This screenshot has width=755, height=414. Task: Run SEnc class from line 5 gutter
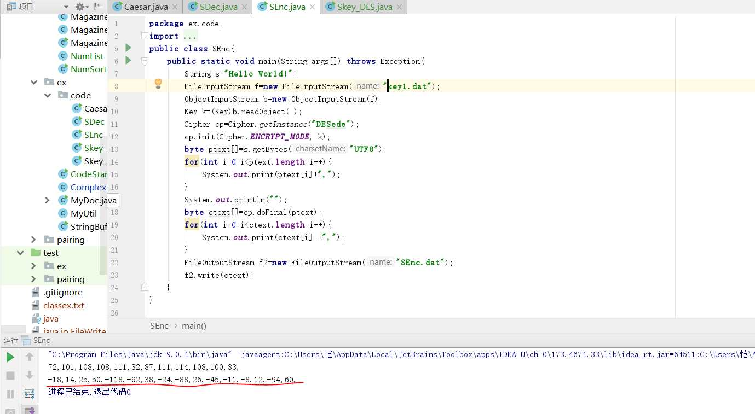128,48
